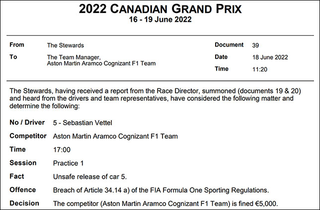Click the incident time 17:00

click(62, 149)
